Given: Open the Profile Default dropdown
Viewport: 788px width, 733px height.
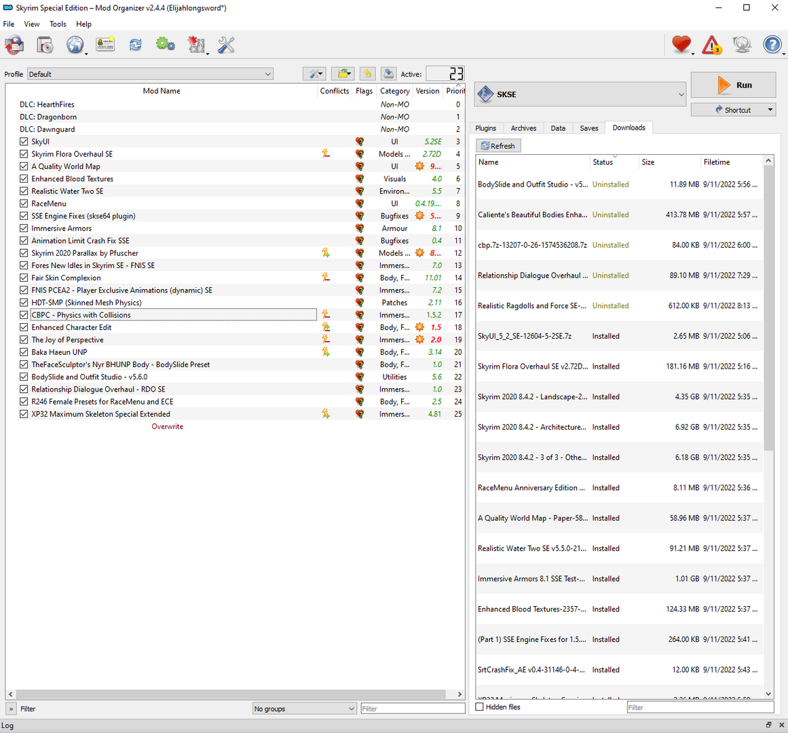Looking at the screenshot, I should [150, 74].
